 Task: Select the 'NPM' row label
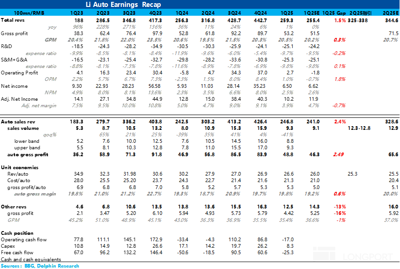pyautogui.click(x=50, y=92)
